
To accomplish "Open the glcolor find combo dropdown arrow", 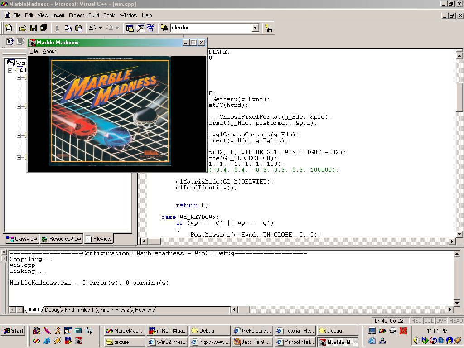I will [x=256, y=28].
